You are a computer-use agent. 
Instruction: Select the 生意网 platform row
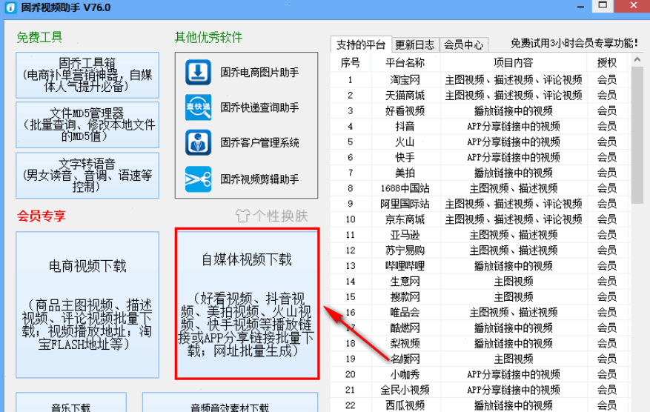click(x=480, y=282)
